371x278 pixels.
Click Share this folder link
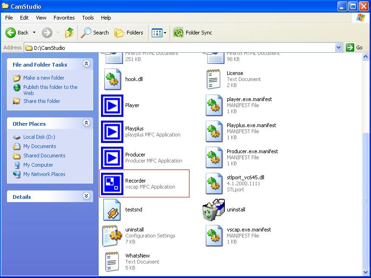pos(41,101)
